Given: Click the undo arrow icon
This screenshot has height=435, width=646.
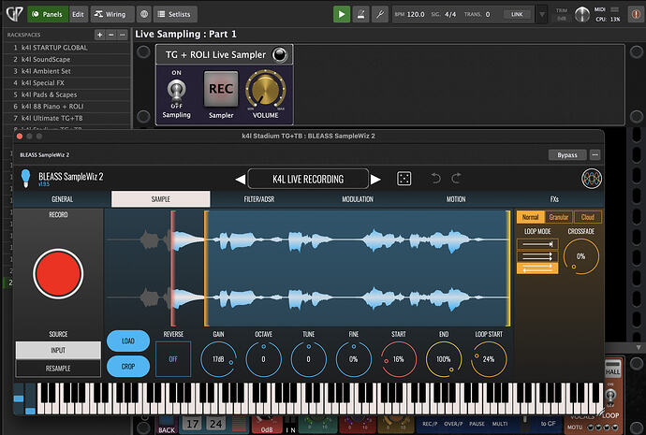Looking at the screenshot, I should (436, 179).
